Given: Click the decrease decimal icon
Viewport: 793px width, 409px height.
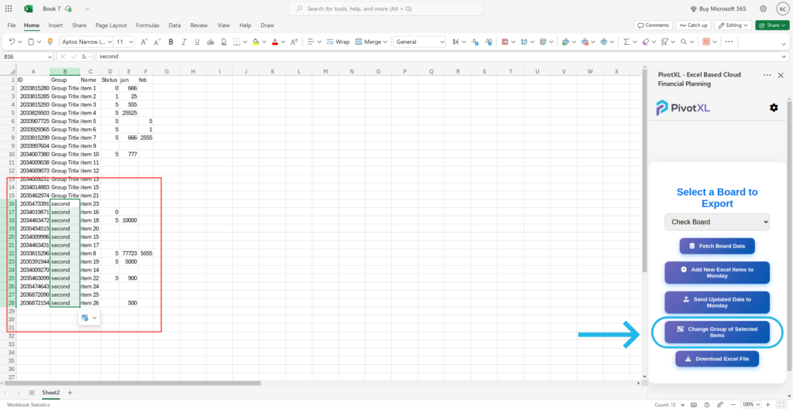Looking at the screenshot, I should click(488, 42).
